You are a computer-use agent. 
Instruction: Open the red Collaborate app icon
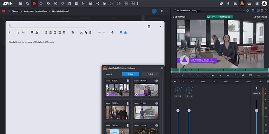tap(34, 3)
